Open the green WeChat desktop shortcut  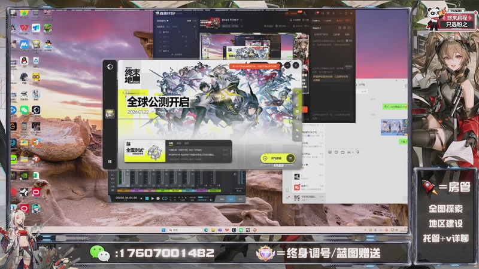[x=24, y=110]
